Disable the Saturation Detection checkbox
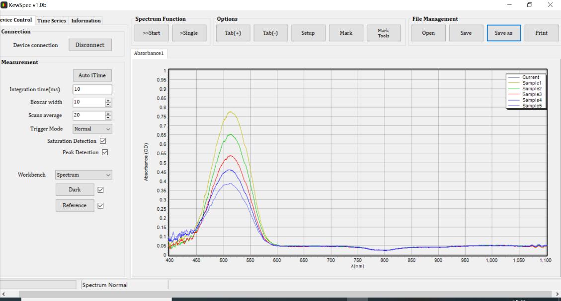Image resolution: width=561 pixels, height=301 pixels. pos(103,141)
